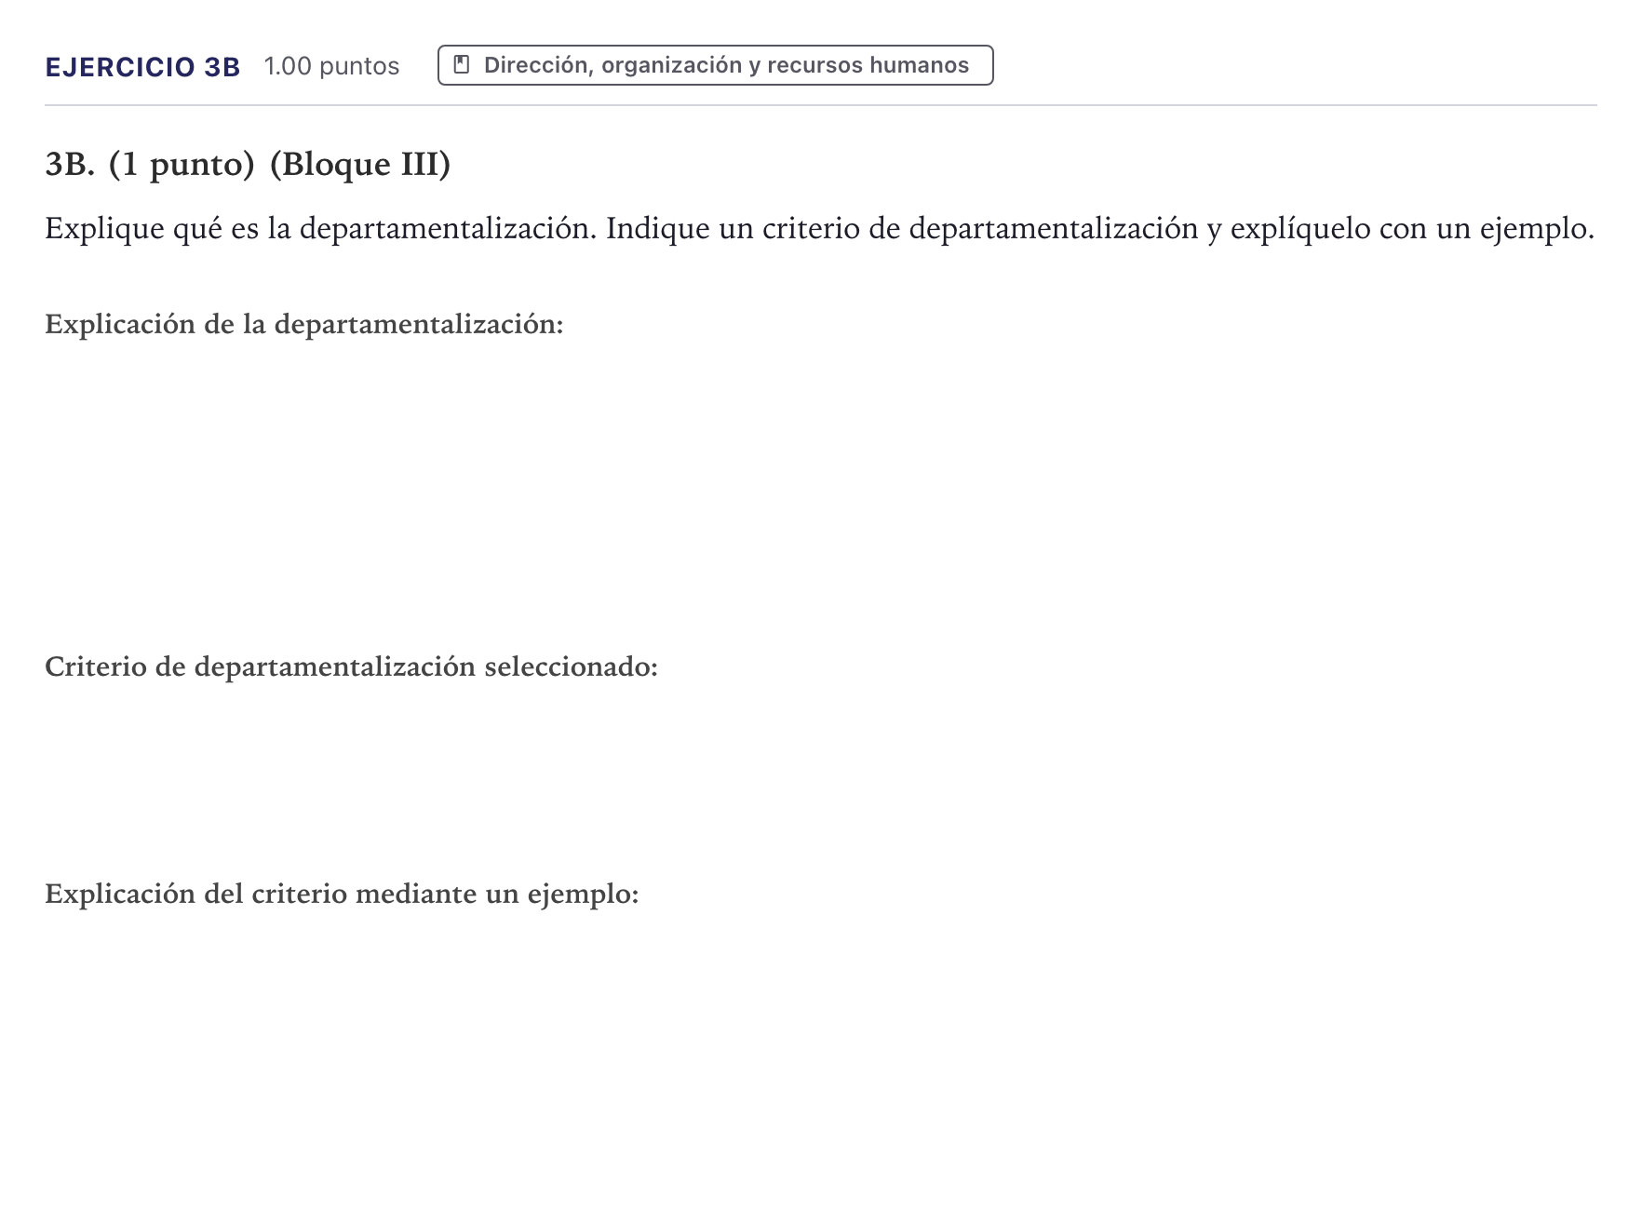The width and height of the screenshot is (1642, 1225).
Task: Click the '1.00 puntos' score label
Action: click(331, 66)
